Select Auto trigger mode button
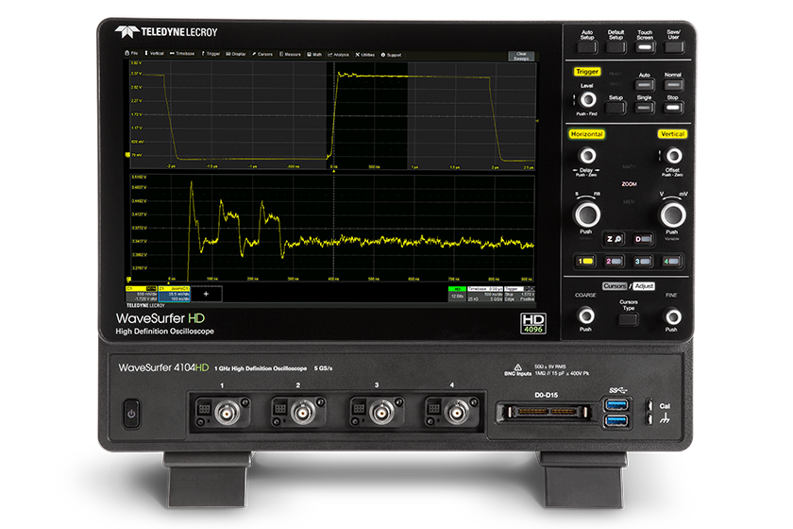 tap(644, 84)
